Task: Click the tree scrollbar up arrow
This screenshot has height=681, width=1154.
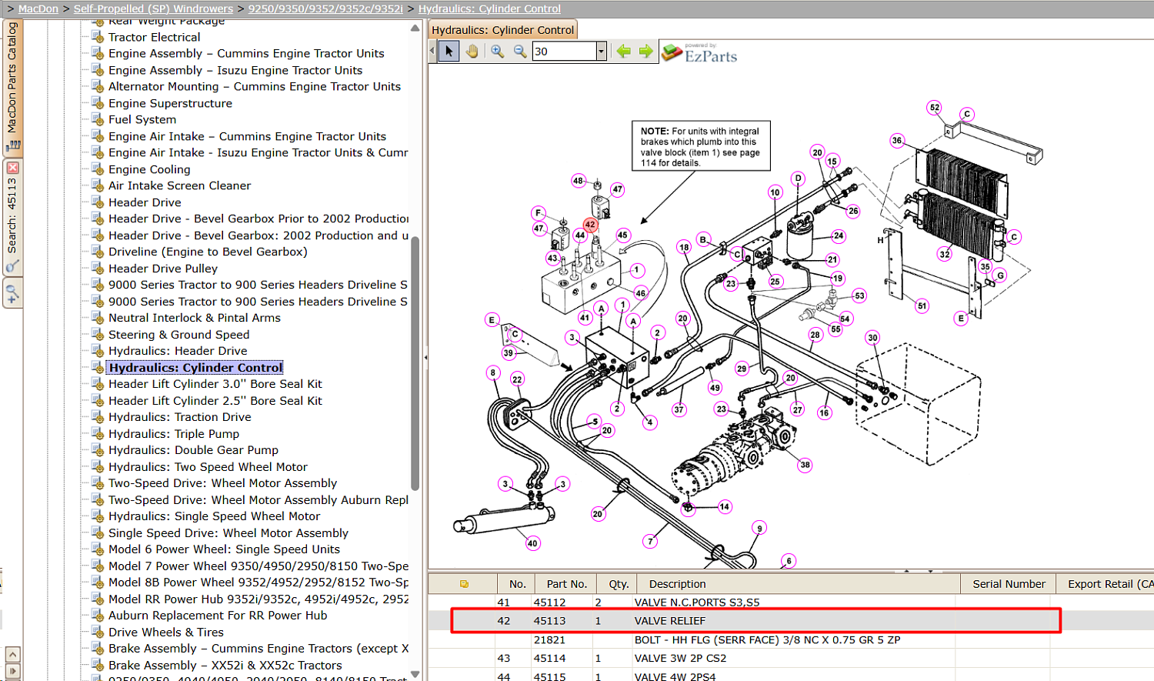Action: pyautogui.click(x=415, y=28)
